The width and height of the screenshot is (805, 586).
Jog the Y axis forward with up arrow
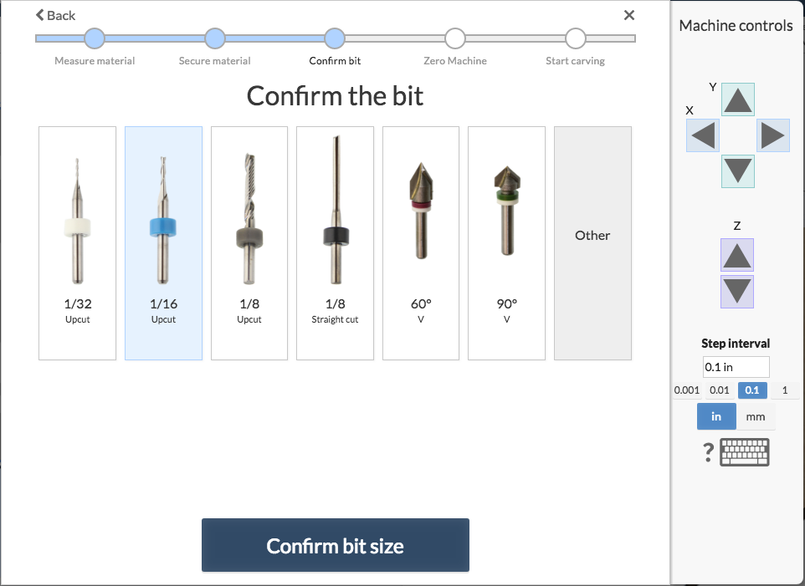[x=737, y=99]
